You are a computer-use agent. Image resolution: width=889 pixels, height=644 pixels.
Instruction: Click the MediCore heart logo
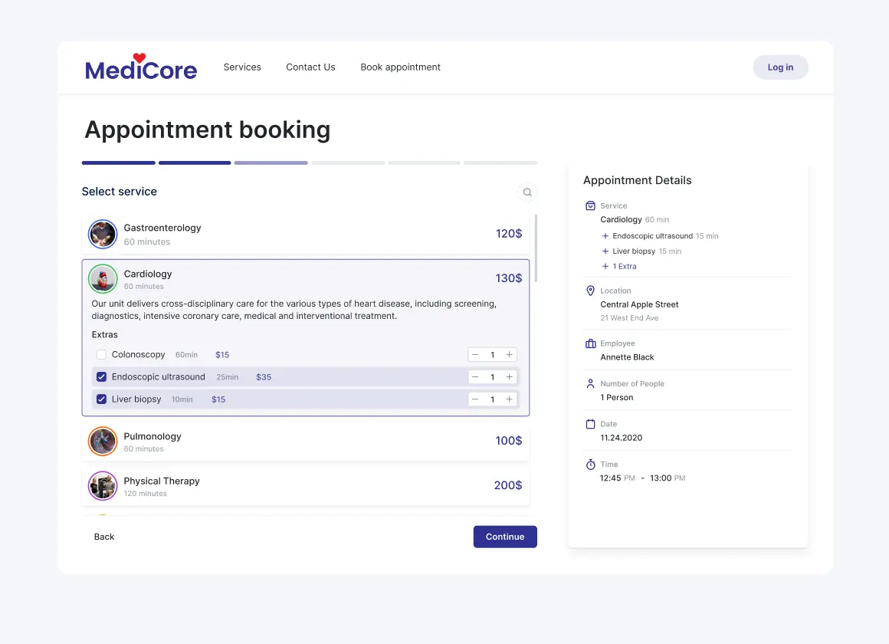(x=140, y=67)
